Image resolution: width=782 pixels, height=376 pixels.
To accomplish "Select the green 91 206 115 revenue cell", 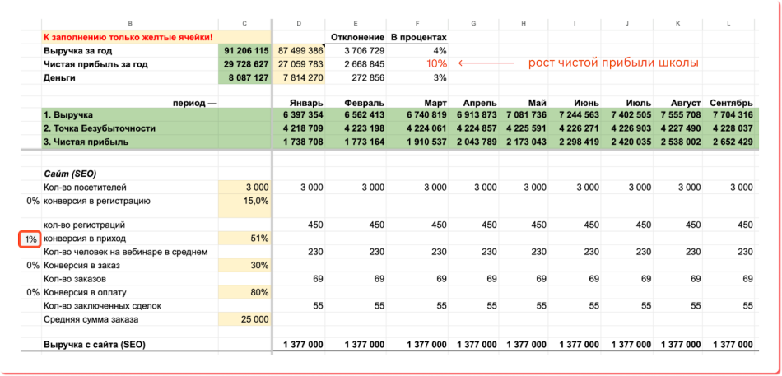I will pos(244,50).
